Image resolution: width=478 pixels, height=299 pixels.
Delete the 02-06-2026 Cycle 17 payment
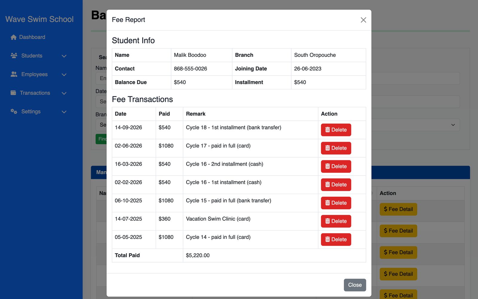pos(336,148)
